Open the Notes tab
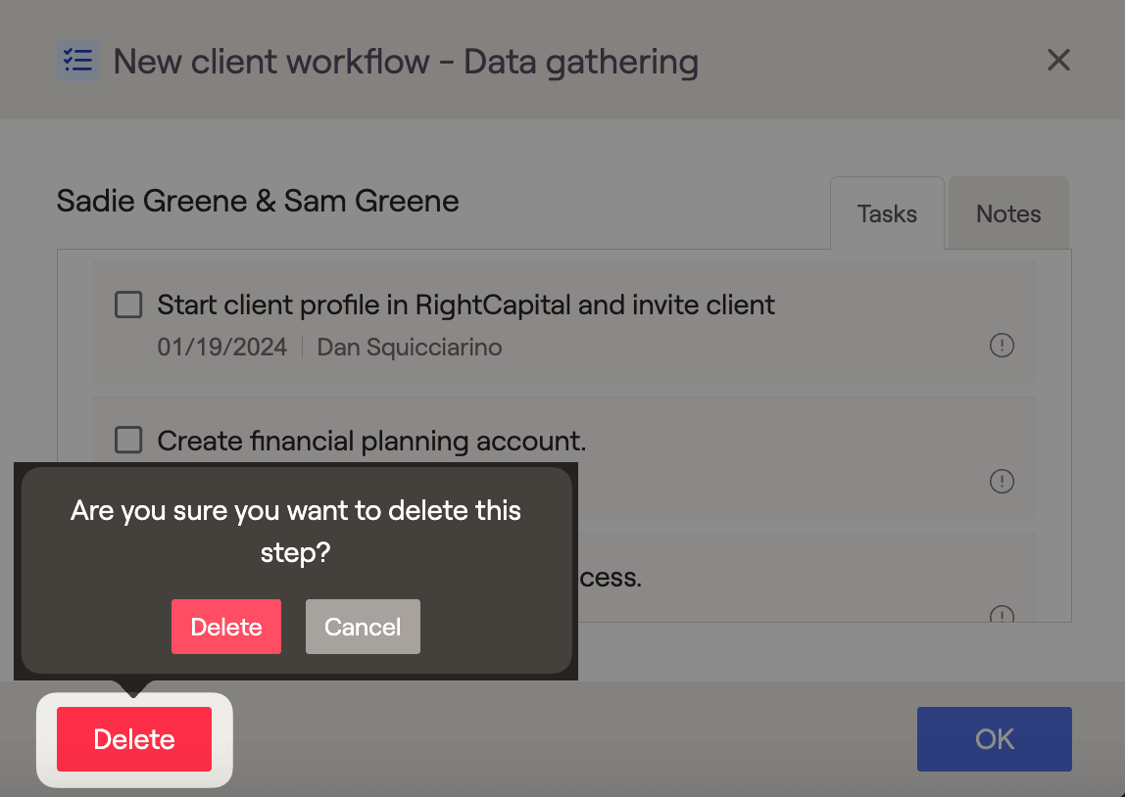 1008,214
